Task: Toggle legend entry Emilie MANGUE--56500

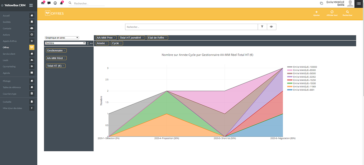Action: 302,74
